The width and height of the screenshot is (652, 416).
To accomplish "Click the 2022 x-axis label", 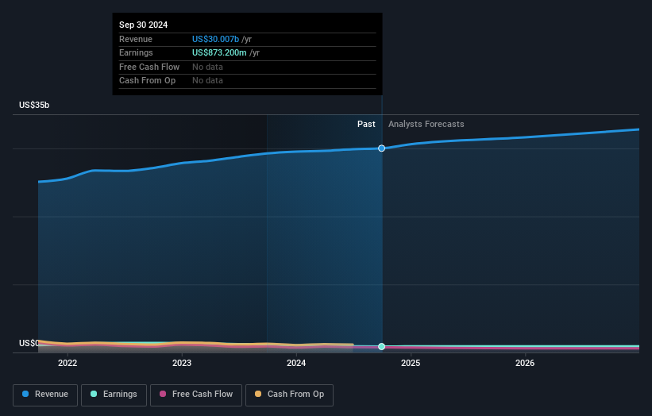I will click(x=68, y=363).
